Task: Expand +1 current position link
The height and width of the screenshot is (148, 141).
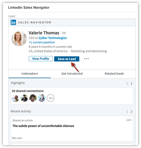Action: click(x=42, y=42)
